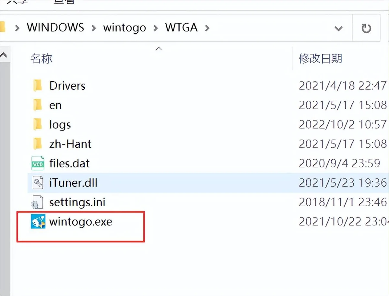
Task: Click date 2020/9/4 23:59 of files.dat
Action: pyautogui.click(x=339, y=164)
